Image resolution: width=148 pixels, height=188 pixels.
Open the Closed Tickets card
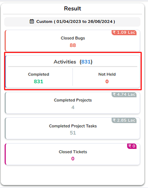point(72,154)
